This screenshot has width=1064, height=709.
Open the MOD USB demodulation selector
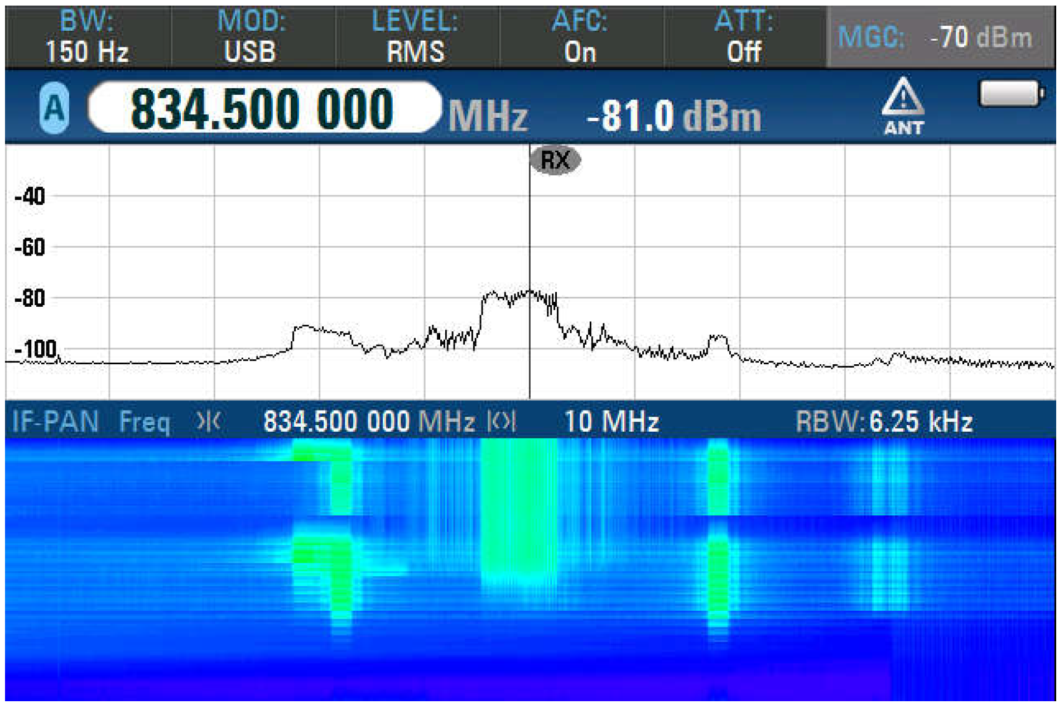tap(251, 37)
